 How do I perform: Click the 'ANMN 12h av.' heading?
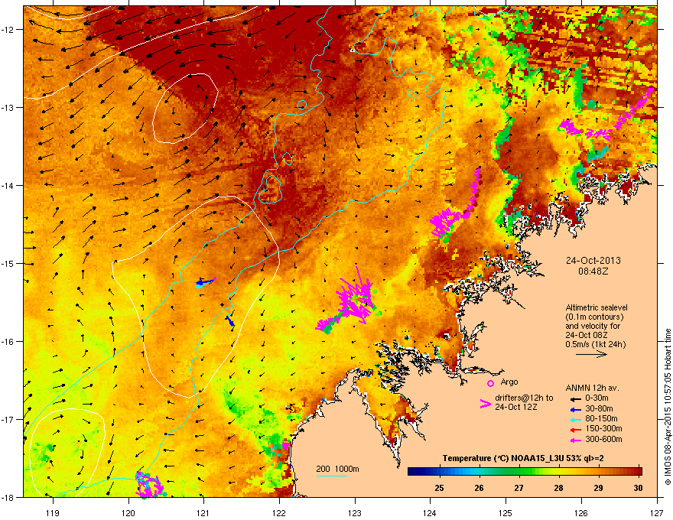pos(592,388)
